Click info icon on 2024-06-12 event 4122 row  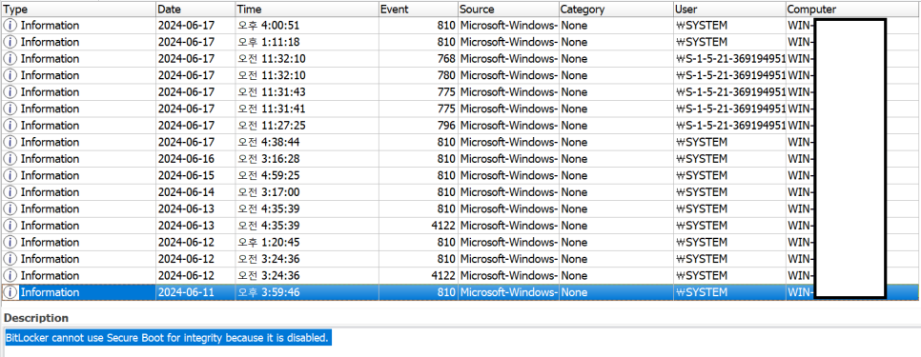point(10,275)
